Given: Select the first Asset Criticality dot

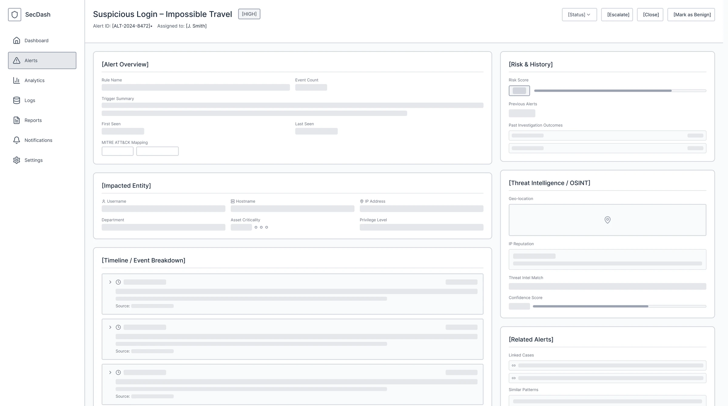Looking at the screenshot, I should point(256,227).
